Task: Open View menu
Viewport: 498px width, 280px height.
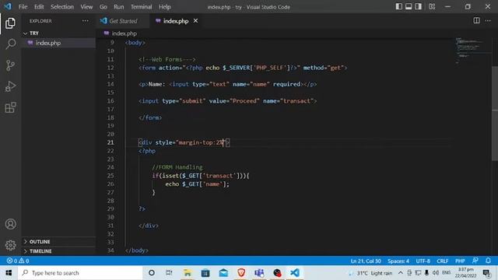Action: pos(86,7)
